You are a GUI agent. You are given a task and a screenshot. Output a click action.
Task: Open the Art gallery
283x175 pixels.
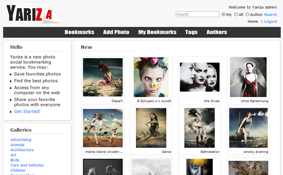pos(13,155)
